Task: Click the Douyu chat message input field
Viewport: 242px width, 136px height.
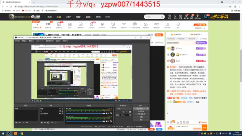Action: 188,128
